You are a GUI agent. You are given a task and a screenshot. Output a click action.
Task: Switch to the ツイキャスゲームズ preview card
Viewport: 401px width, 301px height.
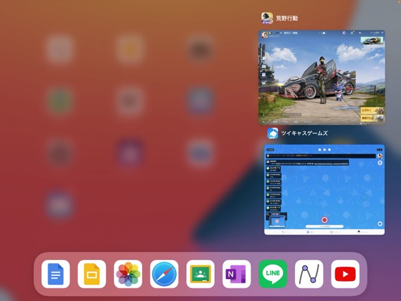click(x=325, y=189)
